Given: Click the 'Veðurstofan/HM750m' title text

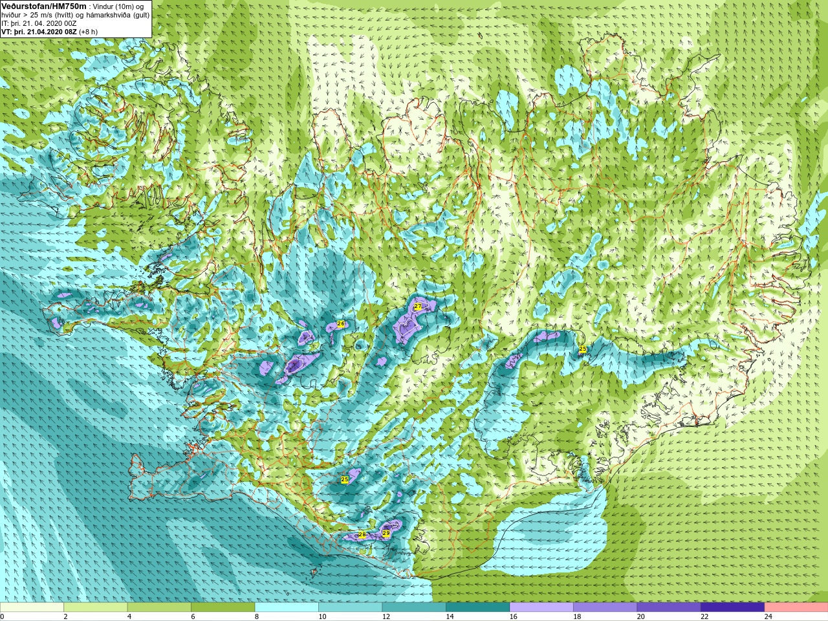Looking at the screenshot, I should click(x=44, y=6).
